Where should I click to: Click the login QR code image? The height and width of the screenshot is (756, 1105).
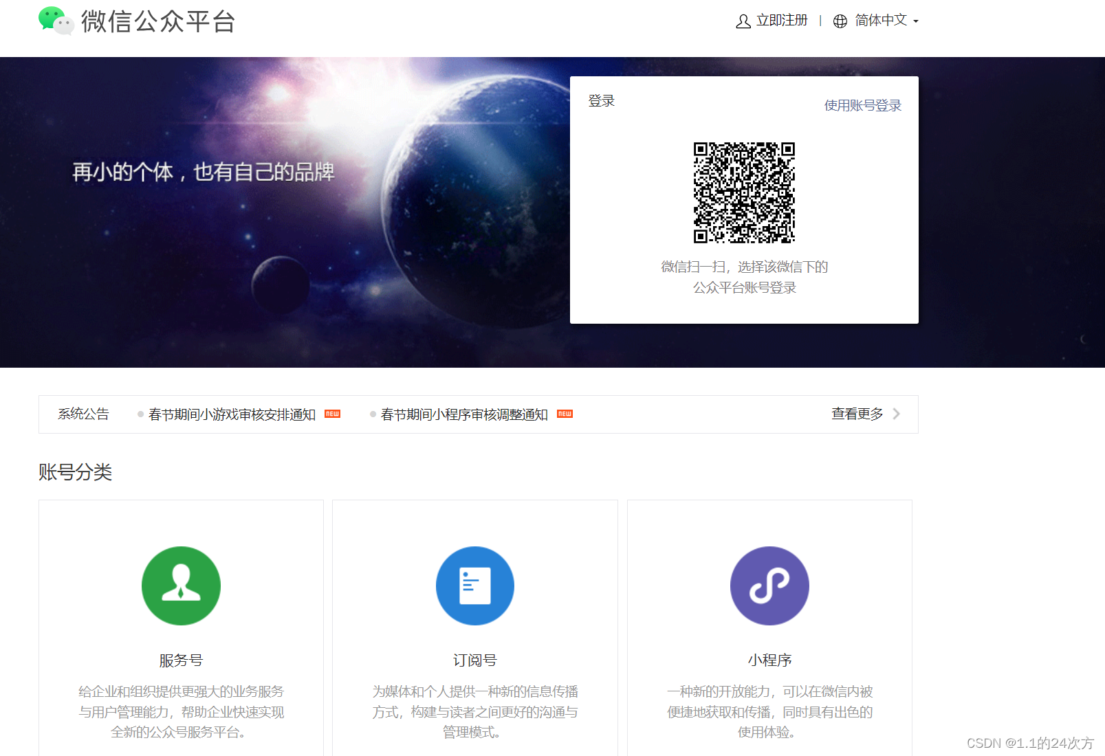click(744, 192)
